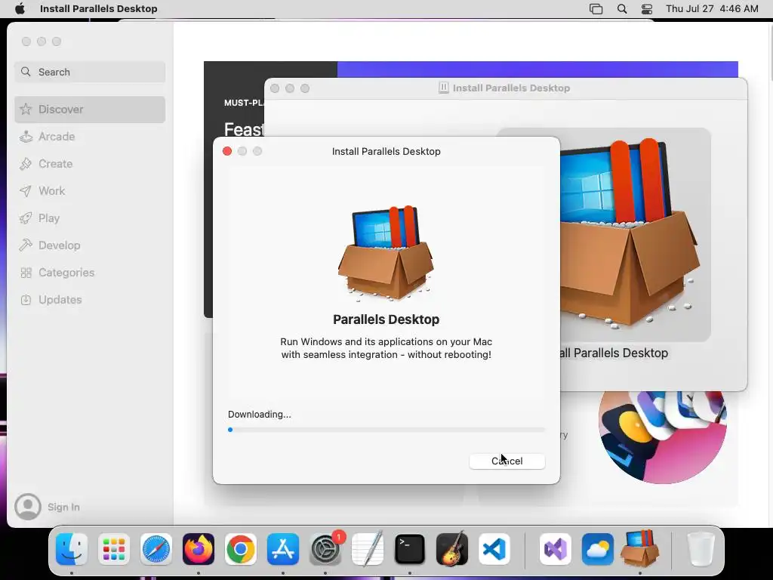Launch GarageBand from the dock

click(452, 549)
